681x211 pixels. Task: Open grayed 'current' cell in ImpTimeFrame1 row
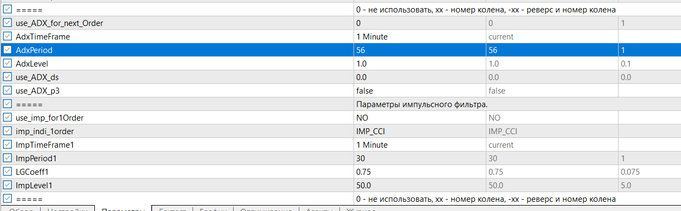pos(552,145)
